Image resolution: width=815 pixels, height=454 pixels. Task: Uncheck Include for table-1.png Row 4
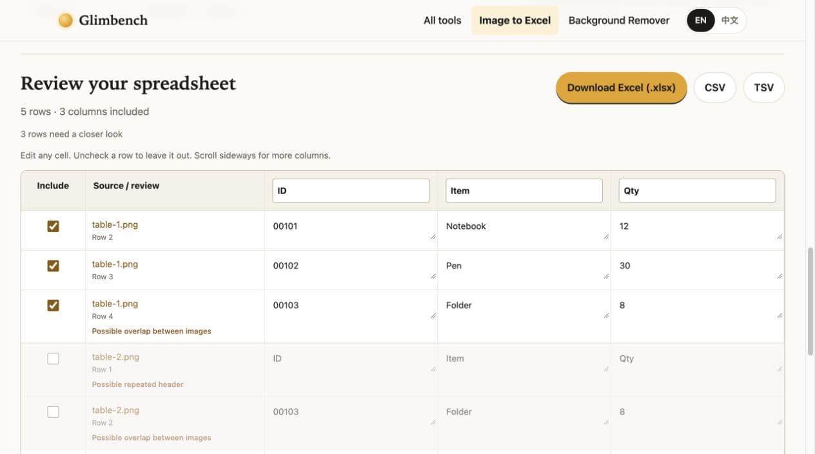[54, 305]
